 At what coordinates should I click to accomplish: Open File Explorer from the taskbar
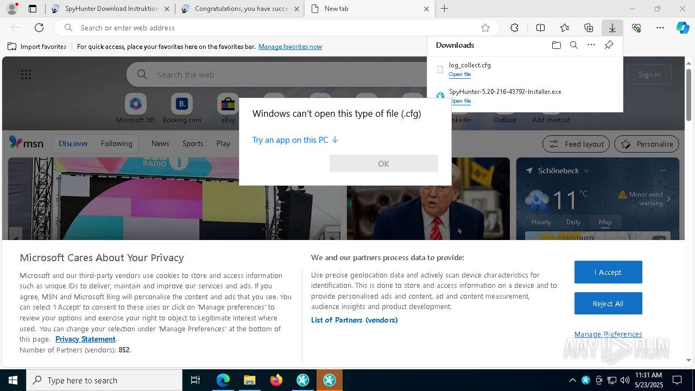point(249,380)
